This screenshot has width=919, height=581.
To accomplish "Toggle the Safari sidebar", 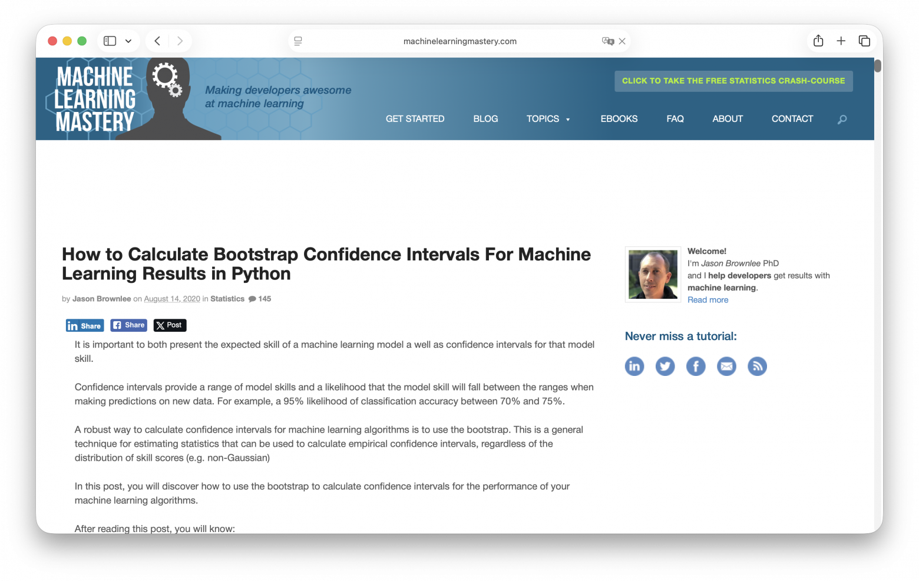I will click(110, 41).
